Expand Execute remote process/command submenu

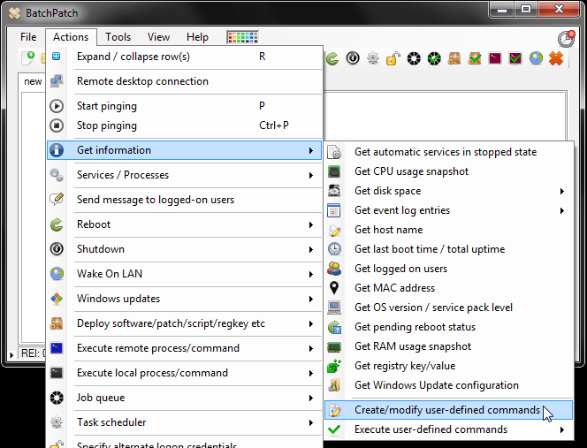[x=184, y=348]
